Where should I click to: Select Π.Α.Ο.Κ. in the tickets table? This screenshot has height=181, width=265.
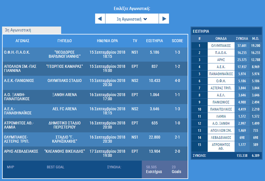221,53
